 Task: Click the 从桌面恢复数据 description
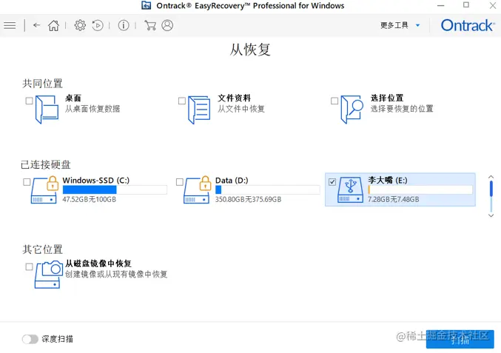pos(93,109)
